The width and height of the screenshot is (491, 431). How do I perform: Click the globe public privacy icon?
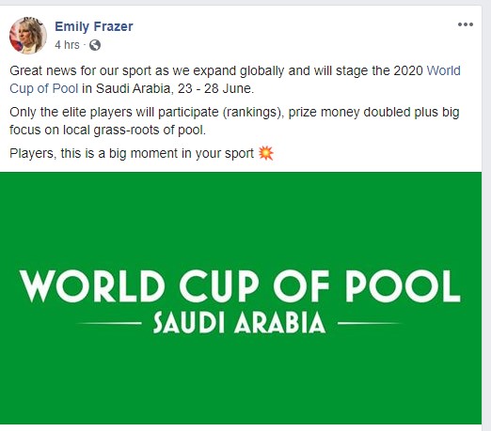coord(95,45)
